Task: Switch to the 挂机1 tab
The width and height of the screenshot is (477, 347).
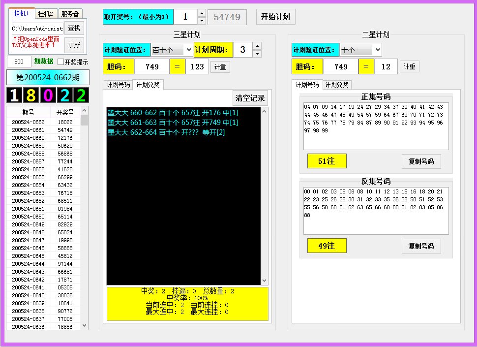Action: point(21,13)
